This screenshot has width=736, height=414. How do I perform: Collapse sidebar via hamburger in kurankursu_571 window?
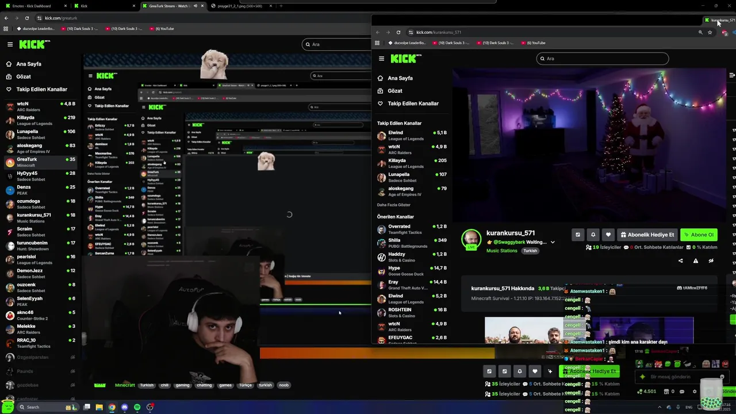point(381,59)
